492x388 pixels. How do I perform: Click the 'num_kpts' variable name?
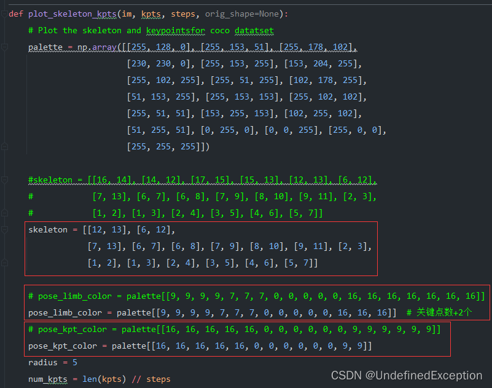point(48,379)
